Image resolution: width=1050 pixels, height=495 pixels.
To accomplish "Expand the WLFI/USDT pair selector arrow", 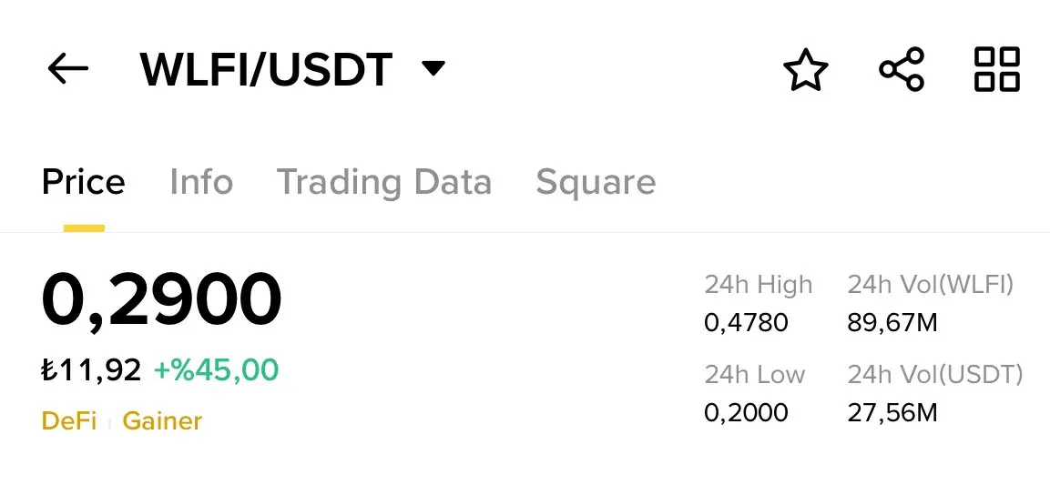I will [433, 68].
